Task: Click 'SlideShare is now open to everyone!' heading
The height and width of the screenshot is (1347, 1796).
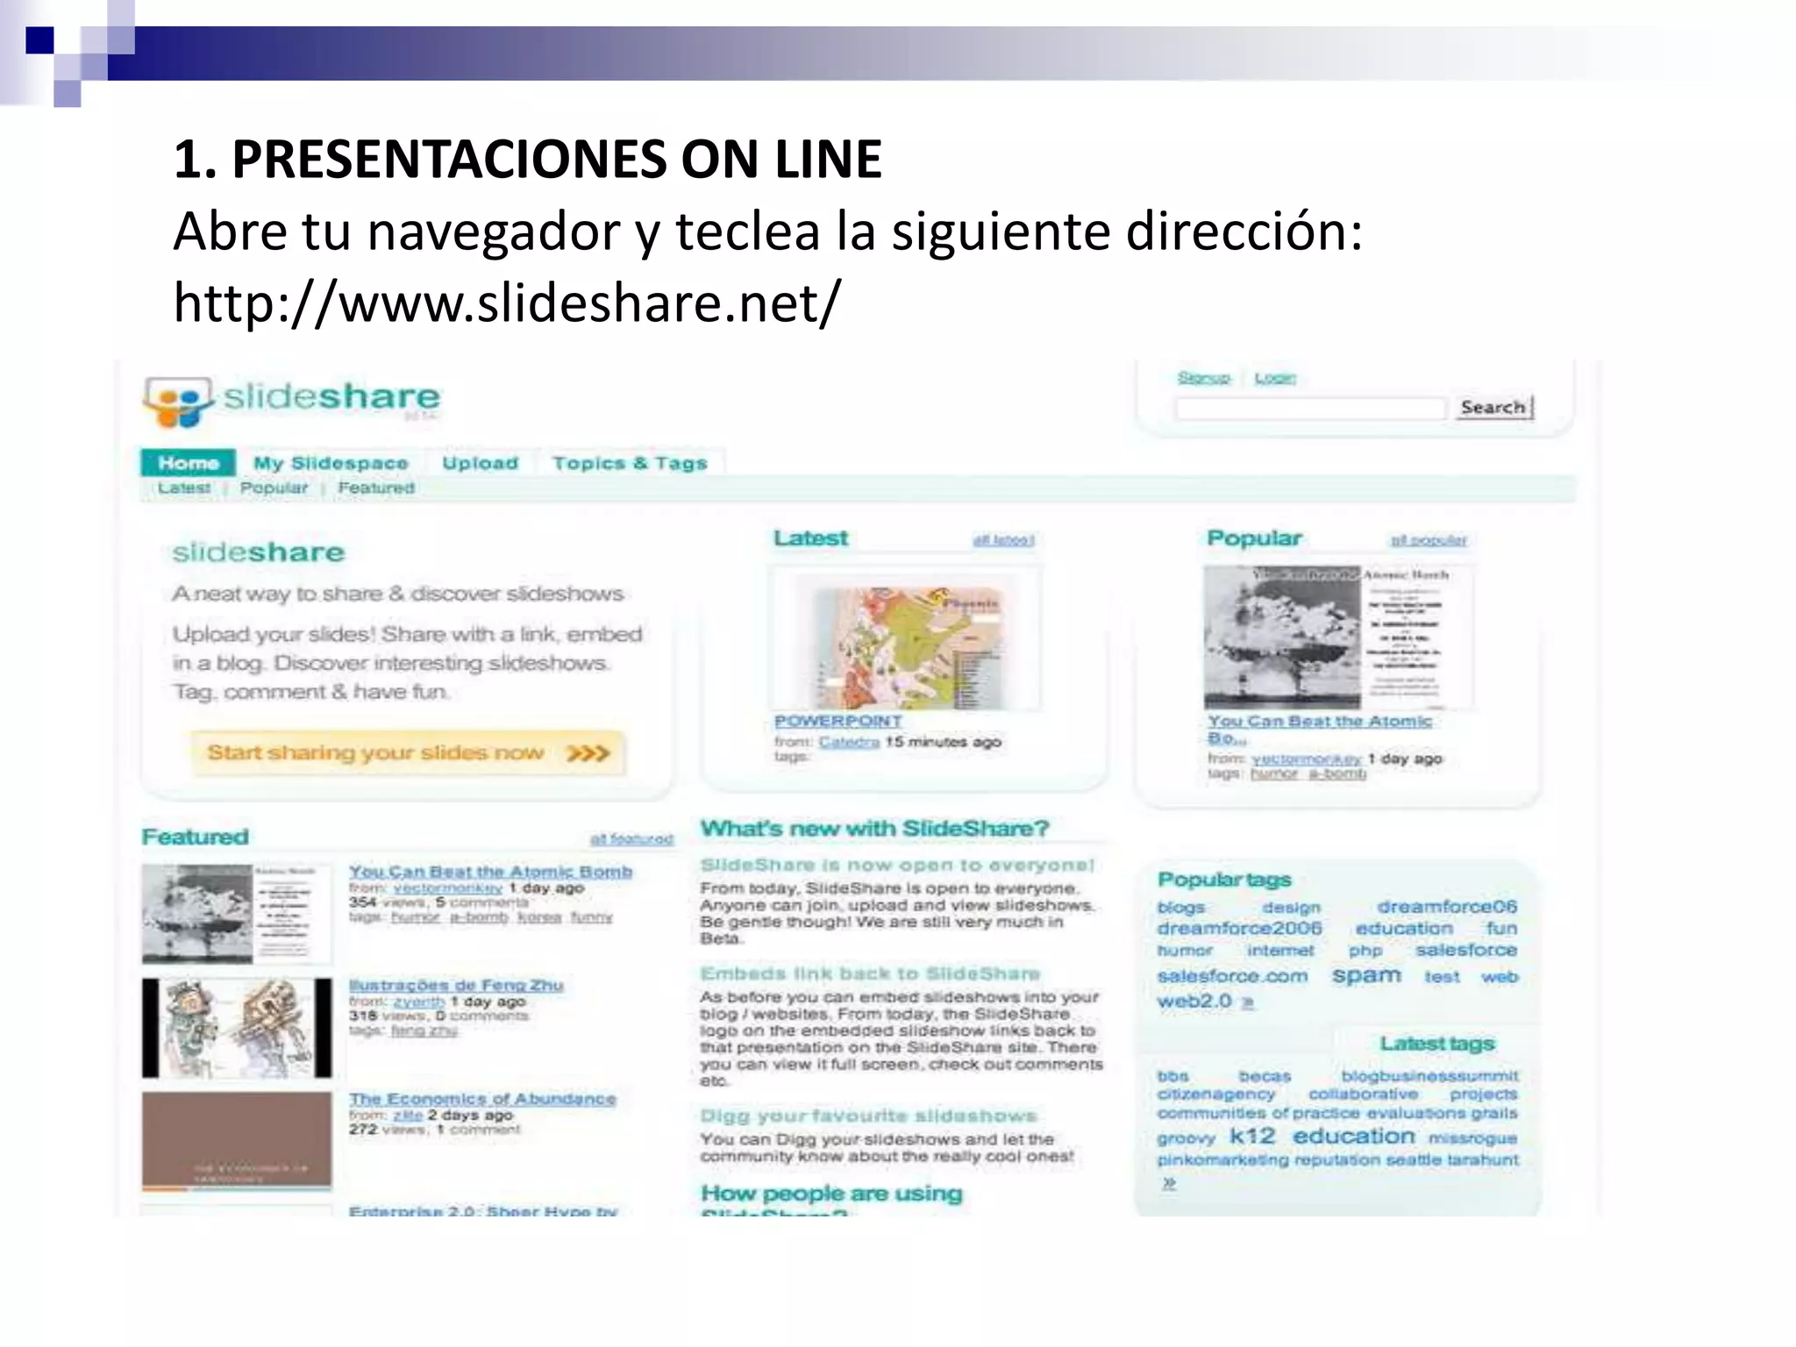Action: 897,866
